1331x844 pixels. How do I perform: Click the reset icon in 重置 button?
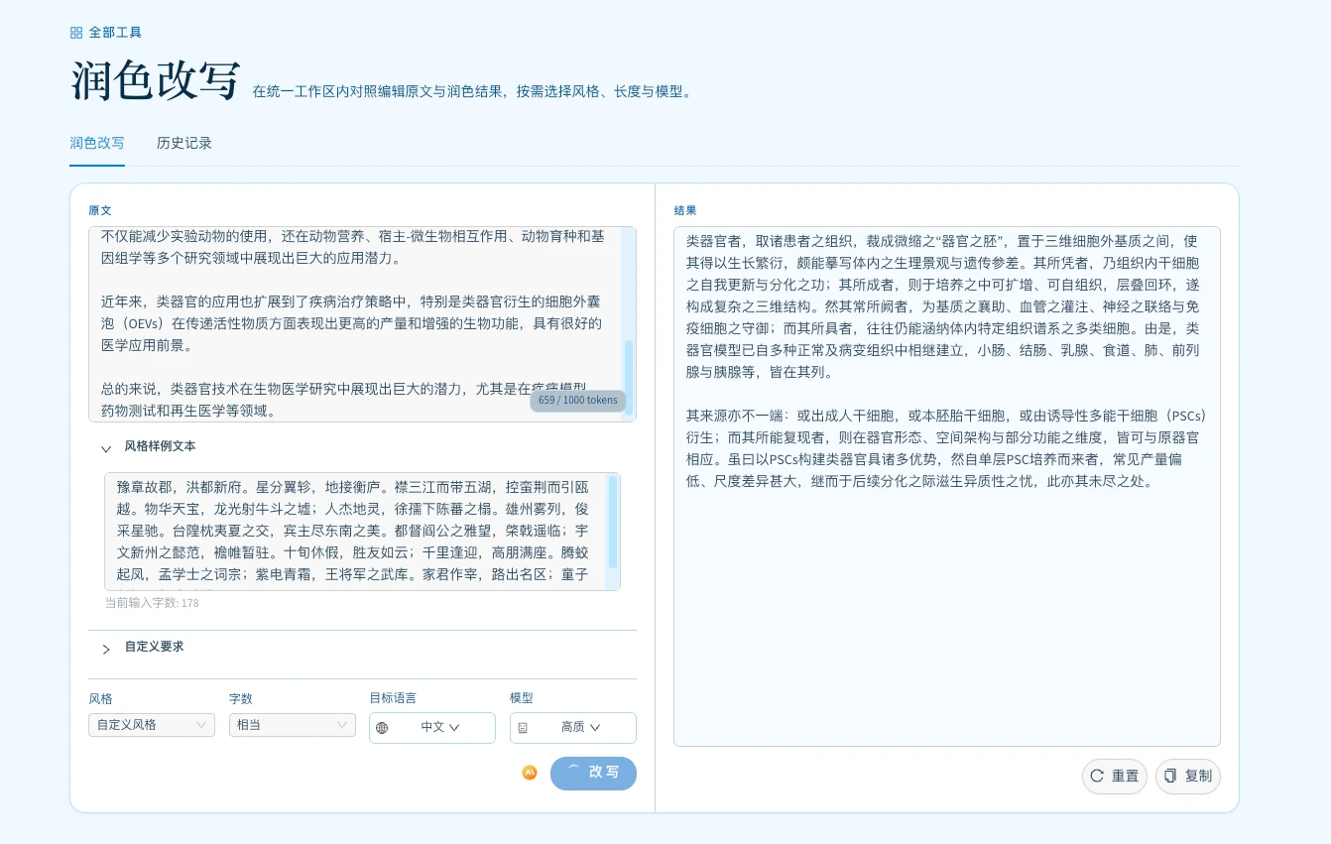1097,776
